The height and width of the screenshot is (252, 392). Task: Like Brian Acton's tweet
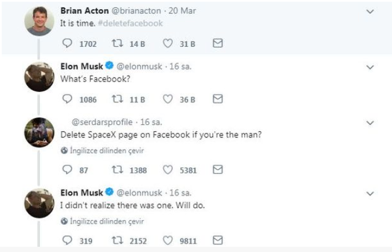point(168,43)
